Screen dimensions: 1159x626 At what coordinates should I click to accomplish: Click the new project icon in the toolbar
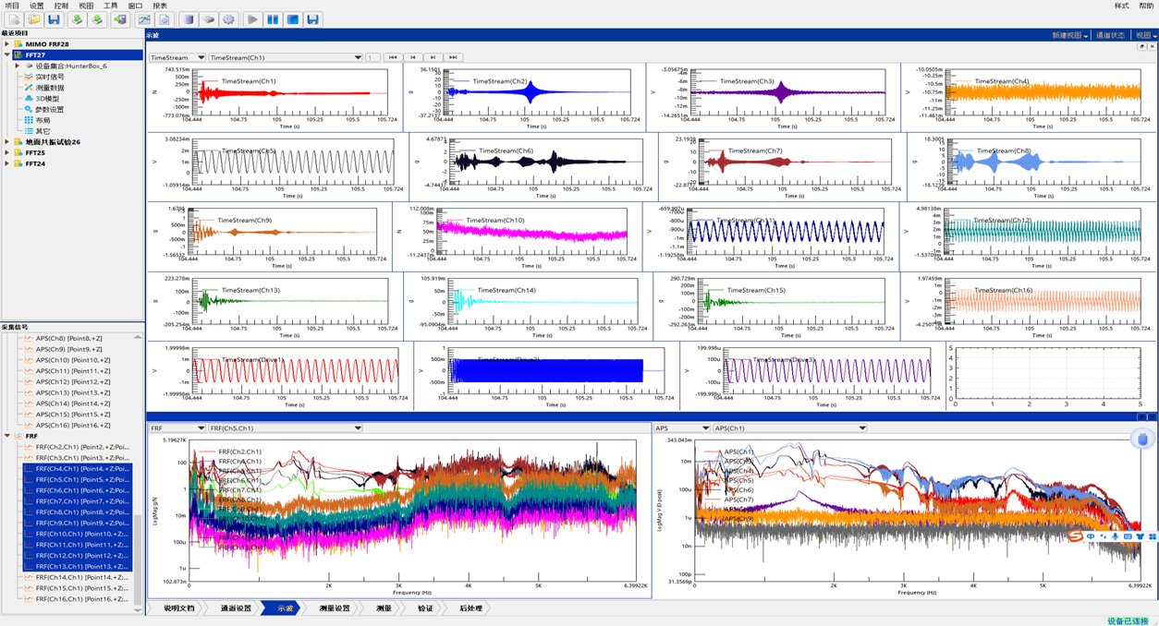[x=14, y=19]
